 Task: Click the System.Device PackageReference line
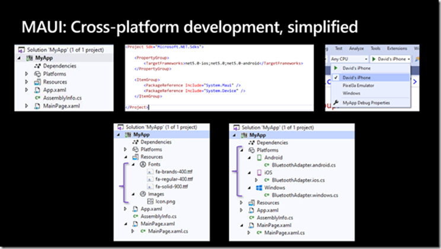tap(194, 91)
